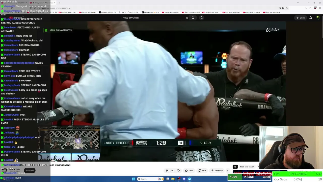Click the magnifier search button on YouTube
323x182 pixels.
(193, 18)
